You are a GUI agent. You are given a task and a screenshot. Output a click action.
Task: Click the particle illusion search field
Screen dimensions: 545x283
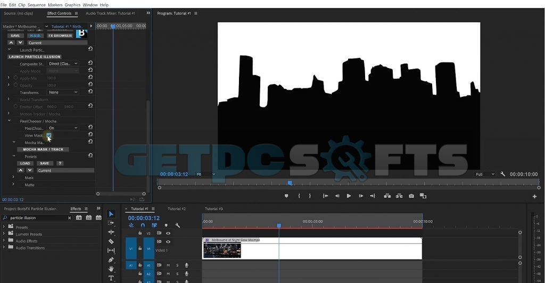pyautogui.click(x=38, y=218)
